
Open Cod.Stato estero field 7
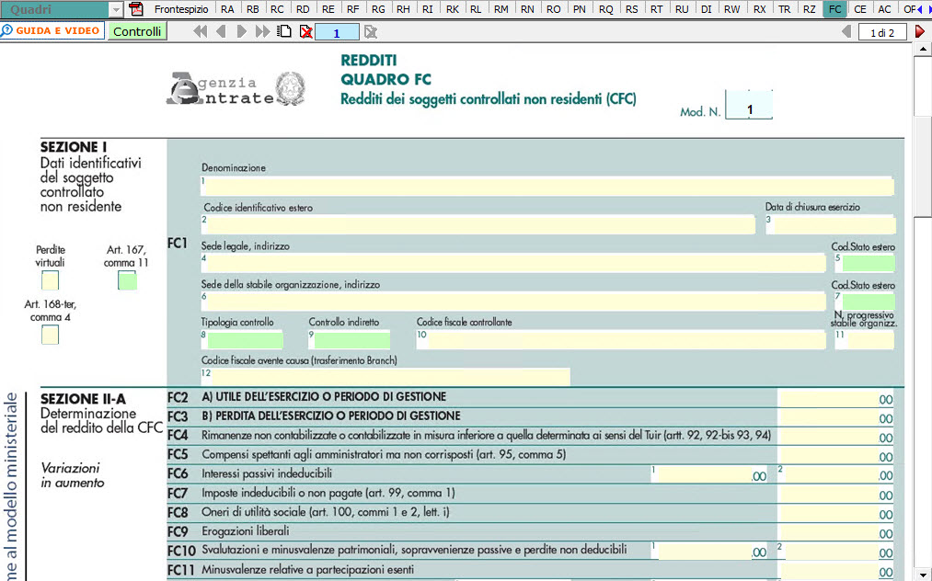coord(868,302)
